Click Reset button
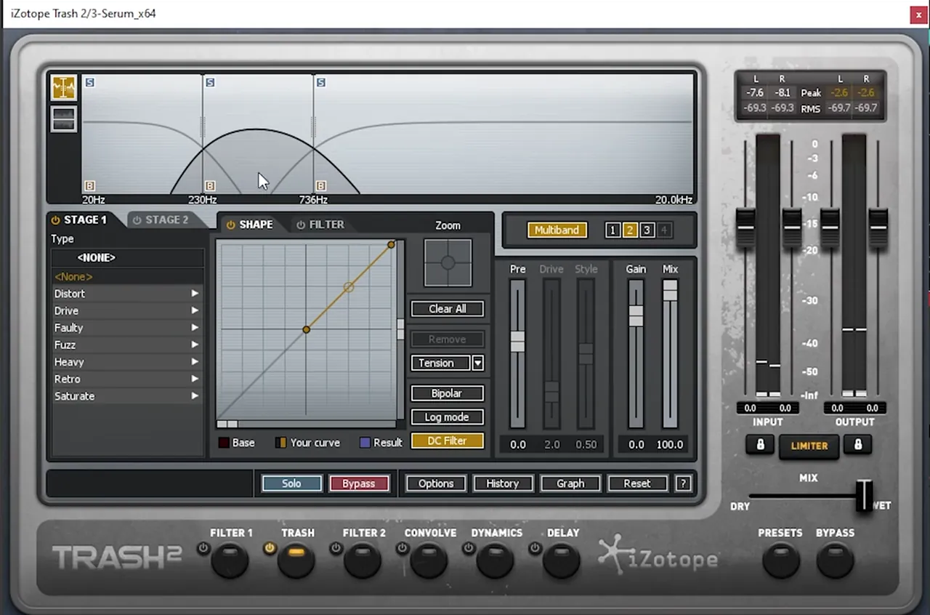 click(637, 483)
